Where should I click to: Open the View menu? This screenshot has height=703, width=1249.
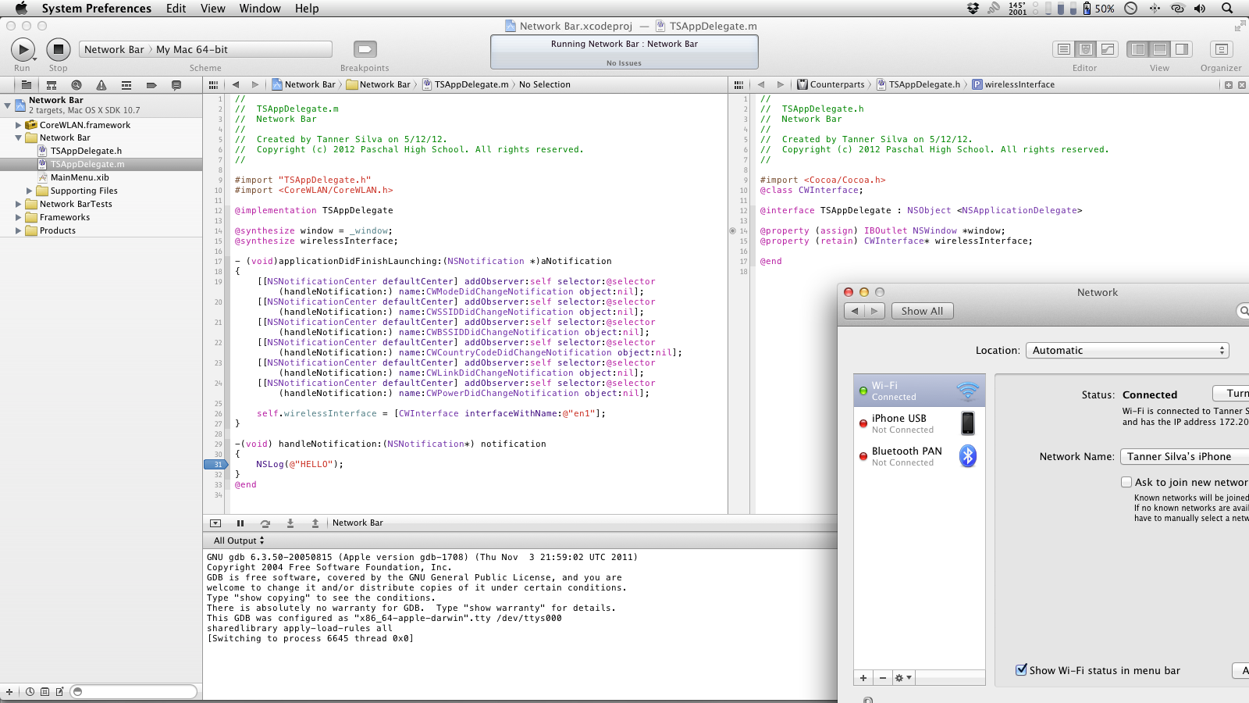coord(212,9)
